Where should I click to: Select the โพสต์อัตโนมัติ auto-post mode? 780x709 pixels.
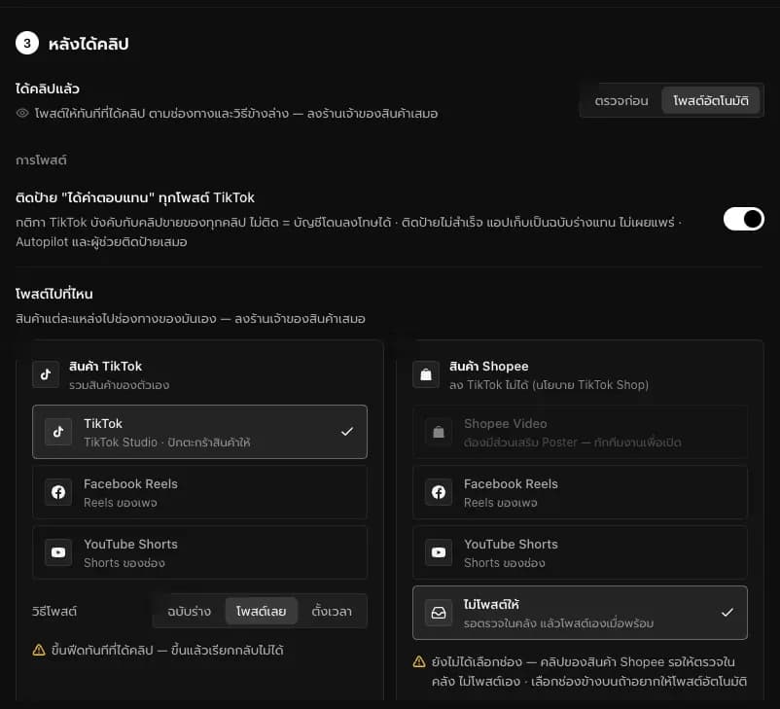pos(710,100)
